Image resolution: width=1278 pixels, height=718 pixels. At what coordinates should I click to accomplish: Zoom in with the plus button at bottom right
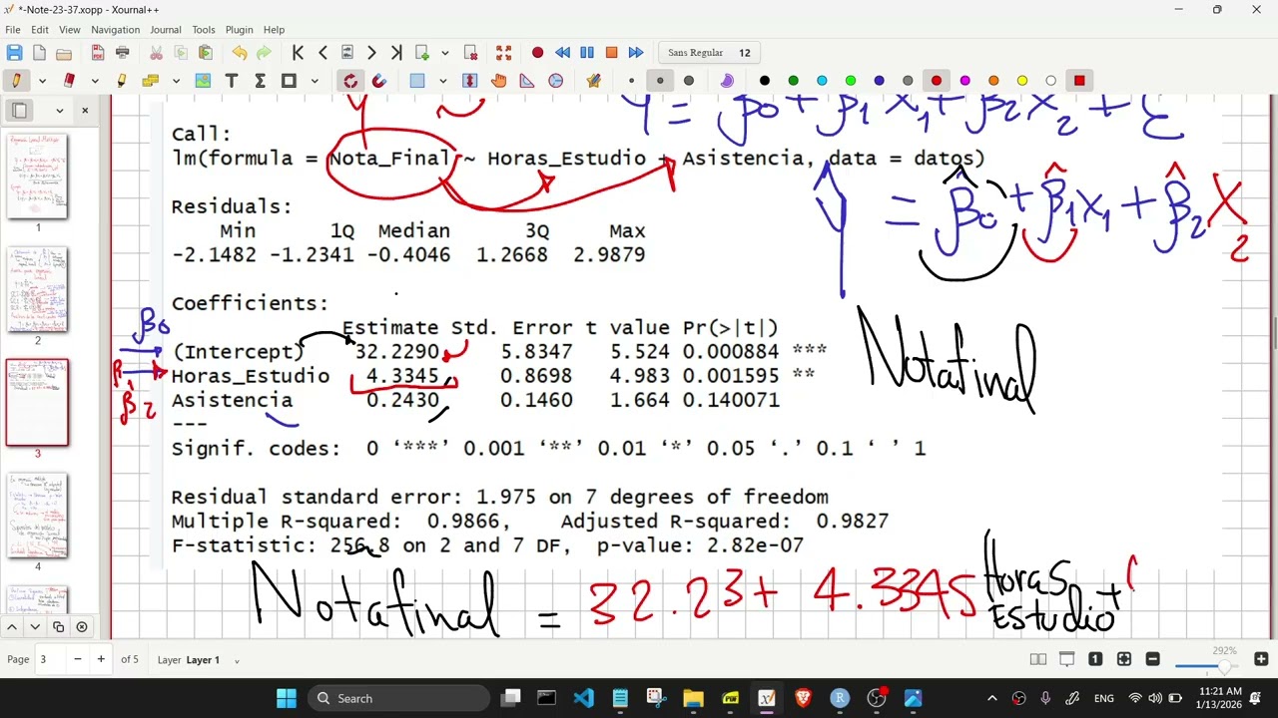pos(1261,659)
